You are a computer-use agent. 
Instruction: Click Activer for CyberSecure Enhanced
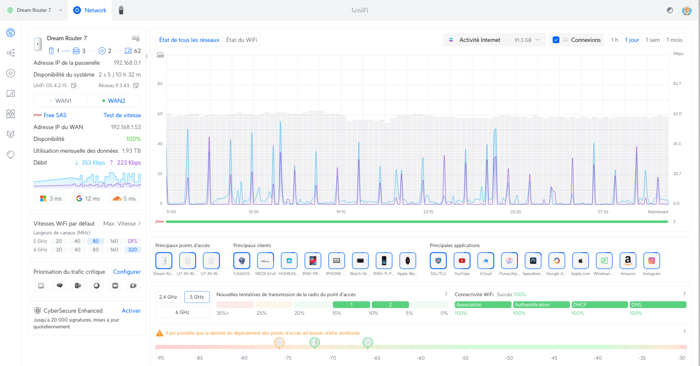(x=131, y=311)
